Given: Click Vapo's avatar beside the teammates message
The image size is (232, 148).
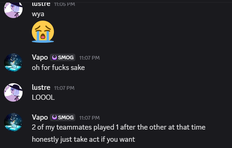Looking at the screenshot, I should [x=13, y=122].
